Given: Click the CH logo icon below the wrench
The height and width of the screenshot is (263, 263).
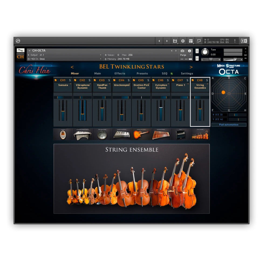Looking at the screenshot, I should coord(20,57).
